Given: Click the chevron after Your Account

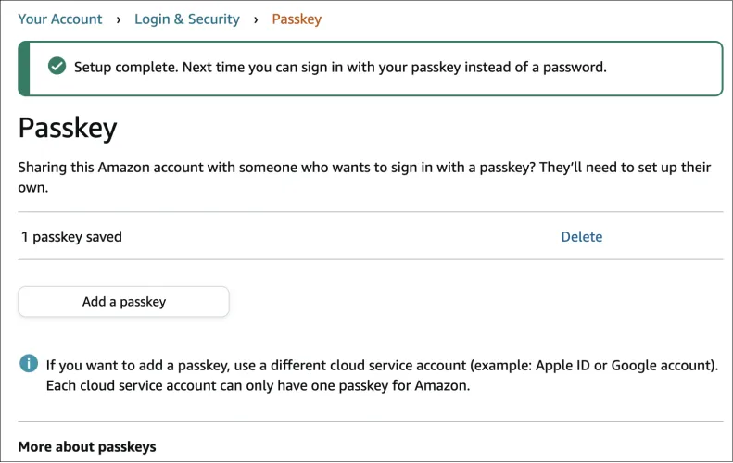Looking at the screenshot, I should coord(119,19).
